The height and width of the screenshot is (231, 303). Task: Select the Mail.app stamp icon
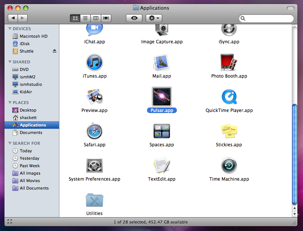click(x=162, y=62)
